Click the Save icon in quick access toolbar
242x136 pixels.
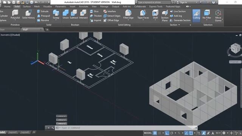click(14, 2)
